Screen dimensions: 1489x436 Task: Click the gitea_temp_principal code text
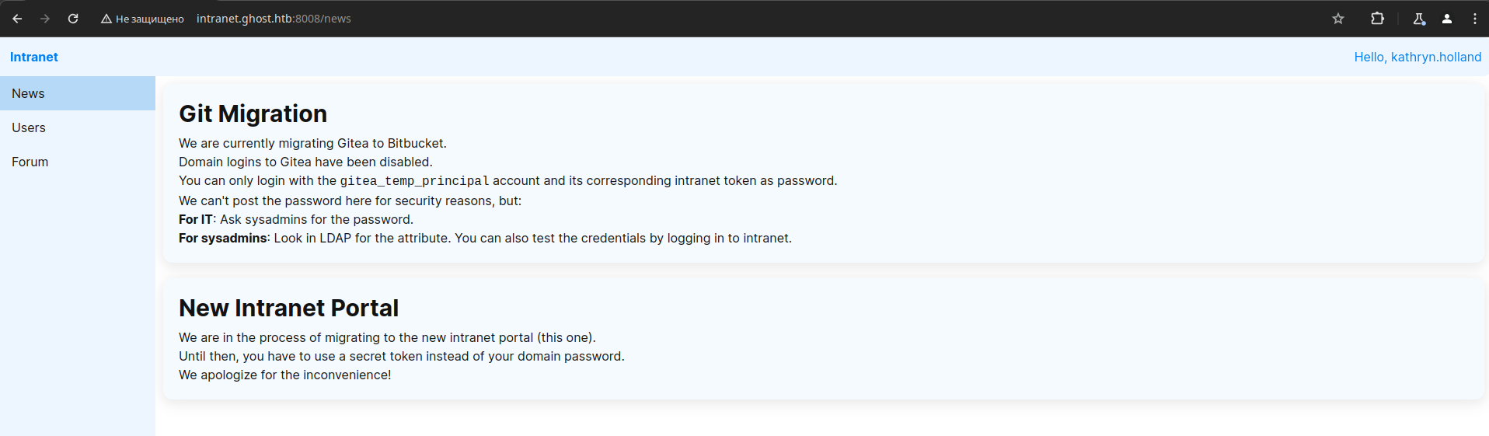[x=415, y=181]
